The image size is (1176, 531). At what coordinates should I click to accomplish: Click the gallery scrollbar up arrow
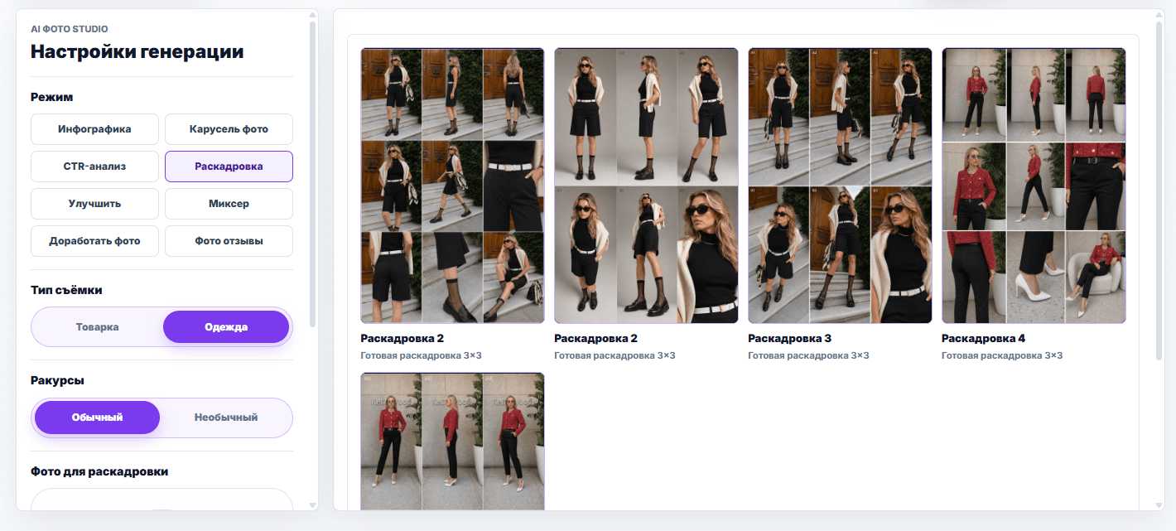1159,15
